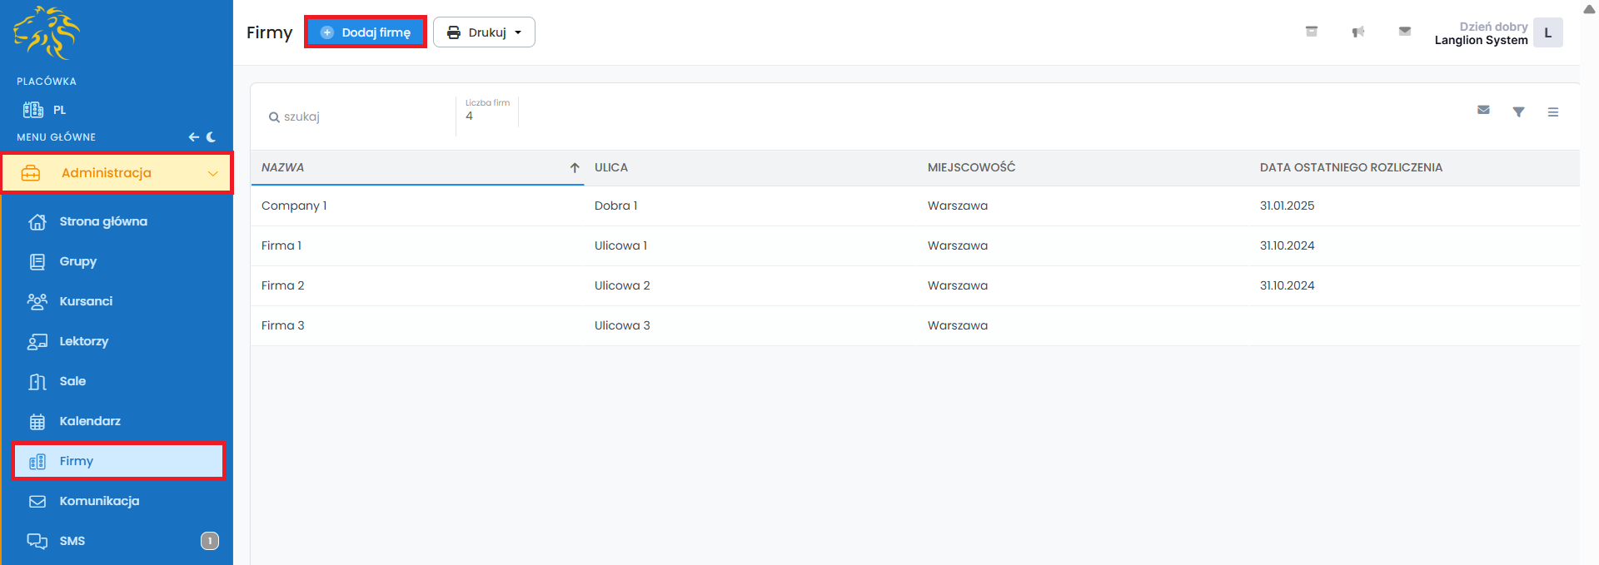
Task: Click the user avatar letter L
Action: tap(1547, 33)
